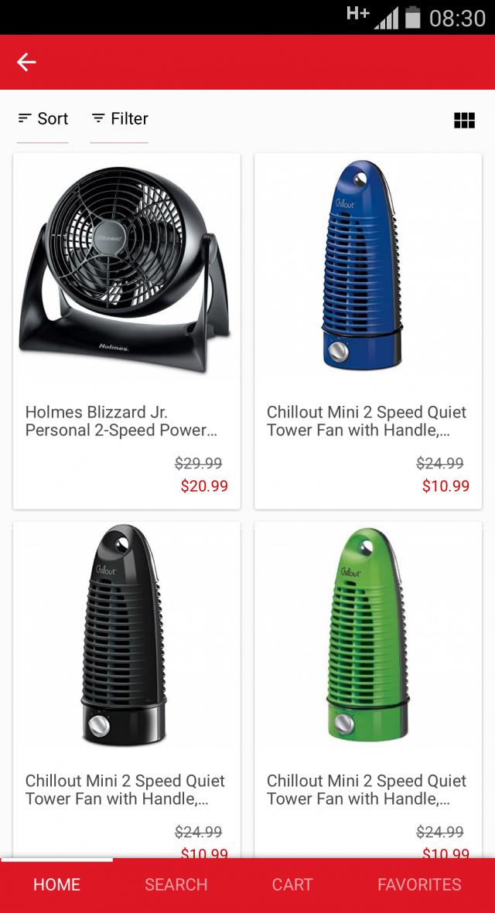Select the green Chillout tower fan image

[367, 635]
